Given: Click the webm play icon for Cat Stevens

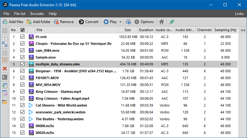Looking at the screenshot, I should click(x=31, y=105).
